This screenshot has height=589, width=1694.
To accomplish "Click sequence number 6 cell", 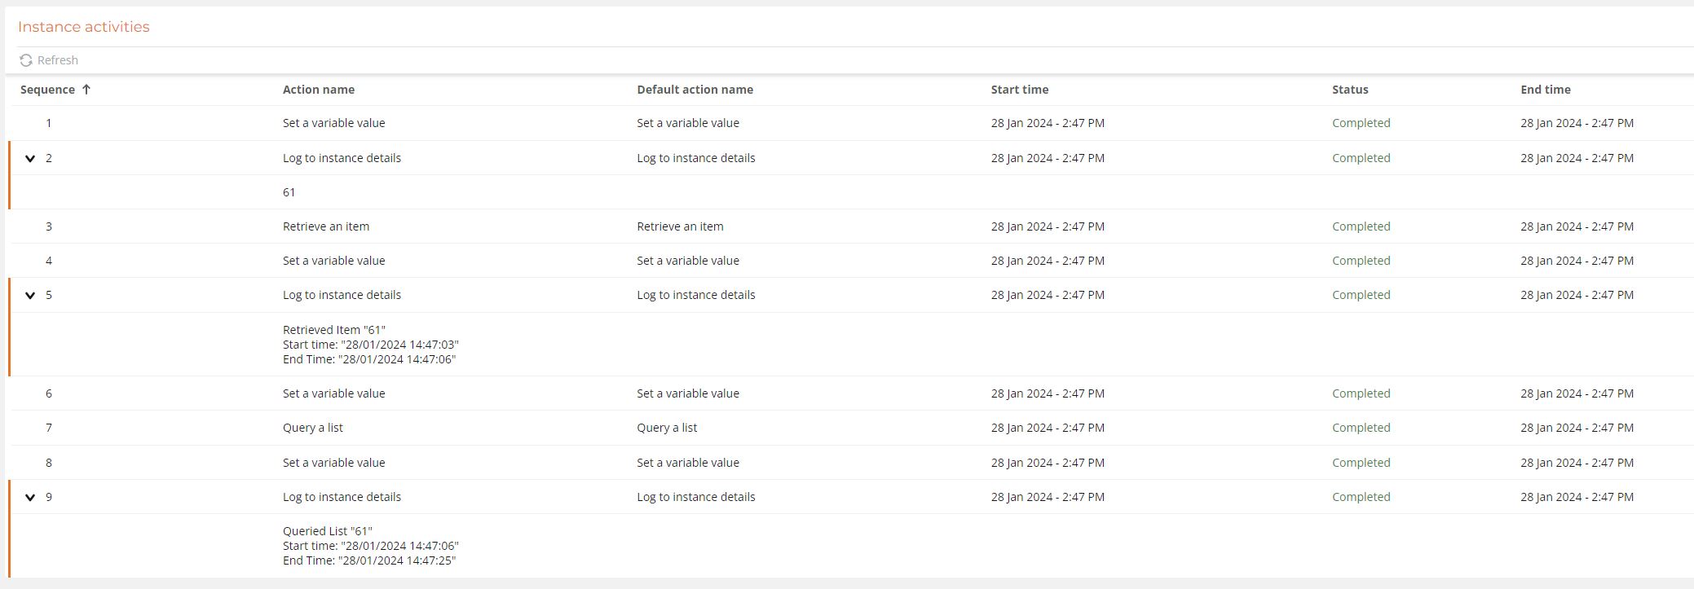I will [49, 393].
